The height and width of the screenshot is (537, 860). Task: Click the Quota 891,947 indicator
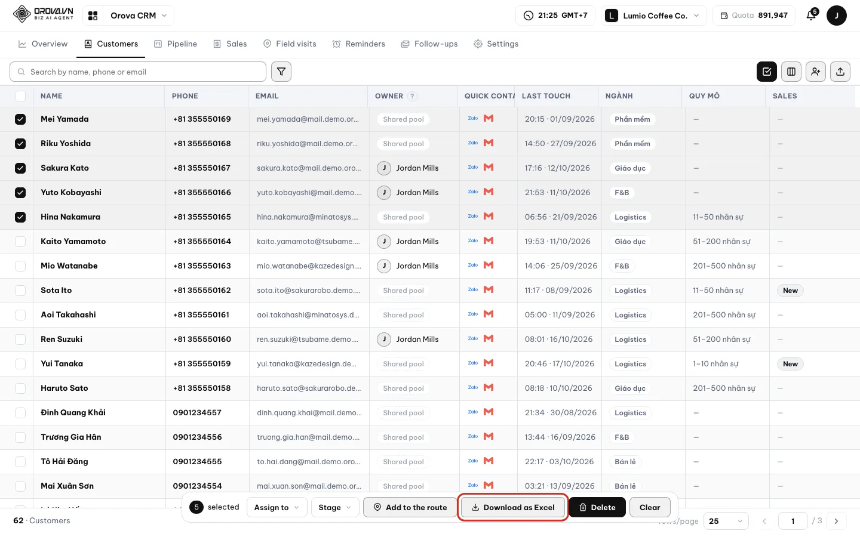754,16
